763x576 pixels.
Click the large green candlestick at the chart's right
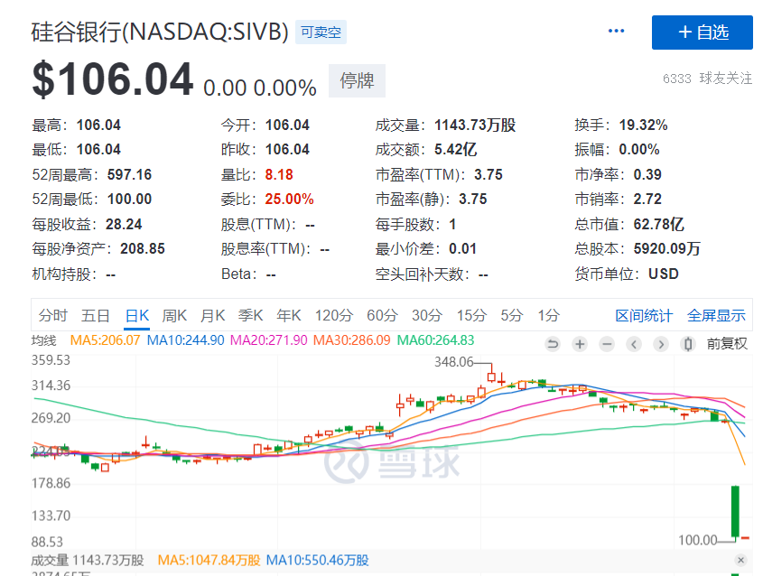(735, 512)
